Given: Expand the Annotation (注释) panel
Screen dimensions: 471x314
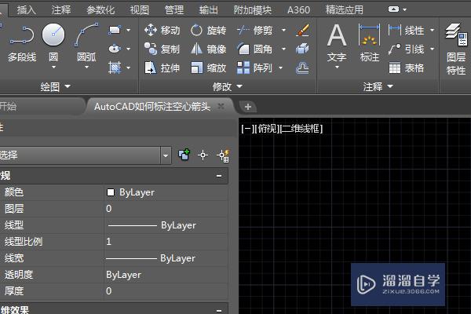Looking at the screenshot, I should click(x=378, y=87).
